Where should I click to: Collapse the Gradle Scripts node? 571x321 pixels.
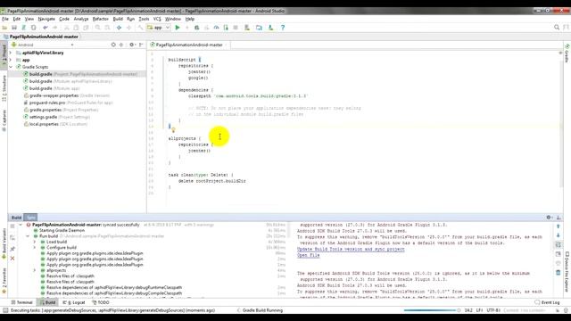click(10, 67)
